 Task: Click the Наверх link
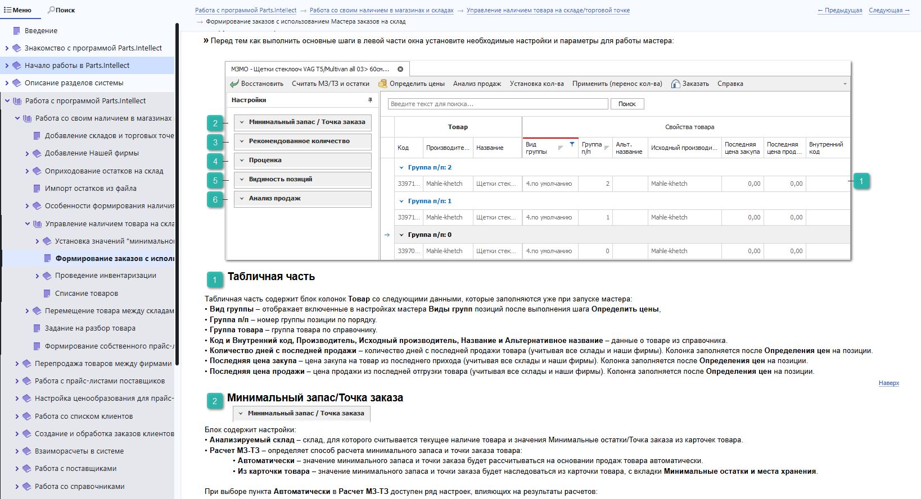[x=888, y=383]
